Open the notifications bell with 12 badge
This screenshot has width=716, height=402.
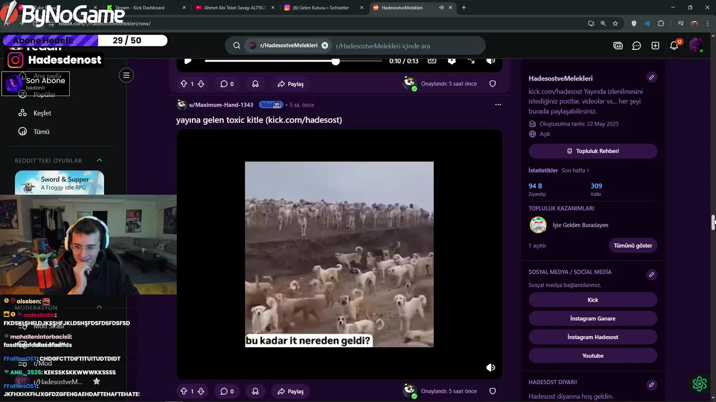pos(675,46)
